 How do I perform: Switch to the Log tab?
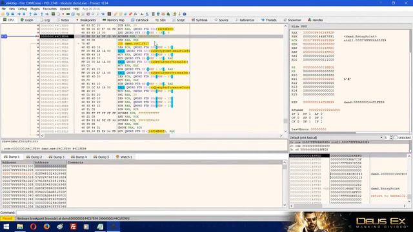tap(45, 20)
